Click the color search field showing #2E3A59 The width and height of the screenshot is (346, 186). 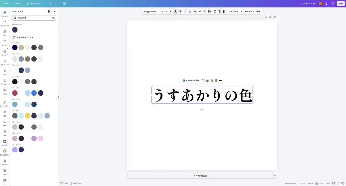coord(34,18)
